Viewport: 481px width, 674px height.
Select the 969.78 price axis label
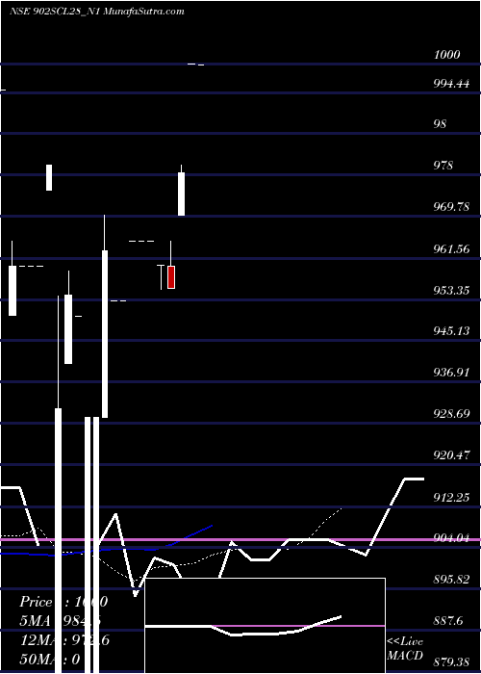point(451,207)
